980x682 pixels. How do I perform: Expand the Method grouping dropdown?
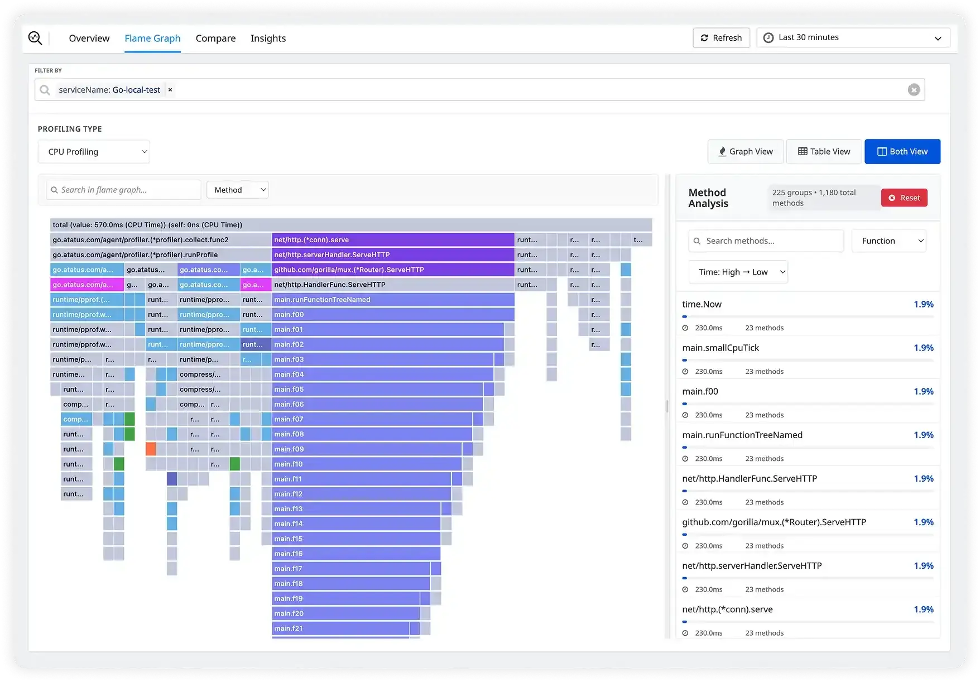[x=237, y=190]
